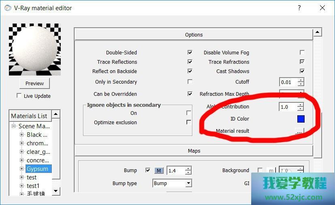Click the Preview button

(x=34, y=83)
